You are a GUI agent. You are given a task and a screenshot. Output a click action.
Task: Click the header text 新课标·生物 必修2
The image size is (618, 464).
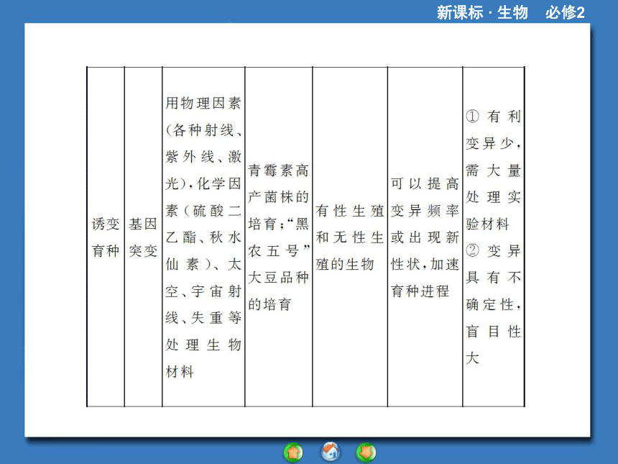point(510,12)
